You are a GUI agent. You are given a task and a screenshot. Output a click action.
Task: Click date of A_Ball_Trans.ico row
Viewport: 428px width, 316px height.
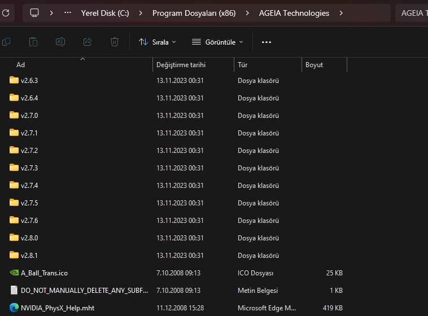click(x=178, y=273)
